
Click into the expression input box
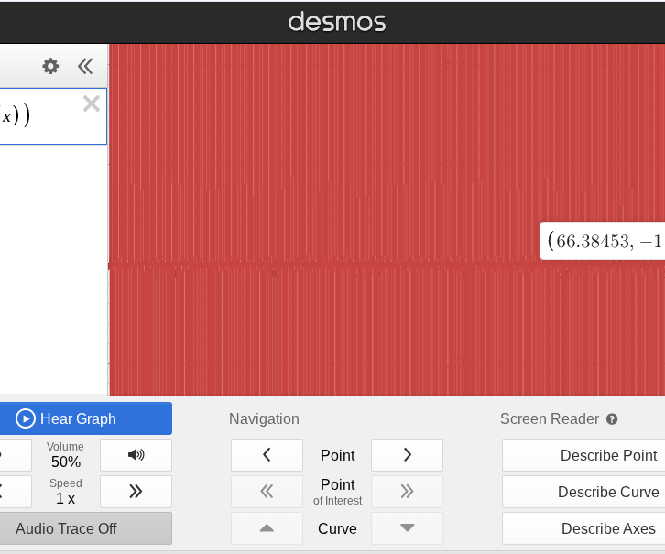(51, 116)
